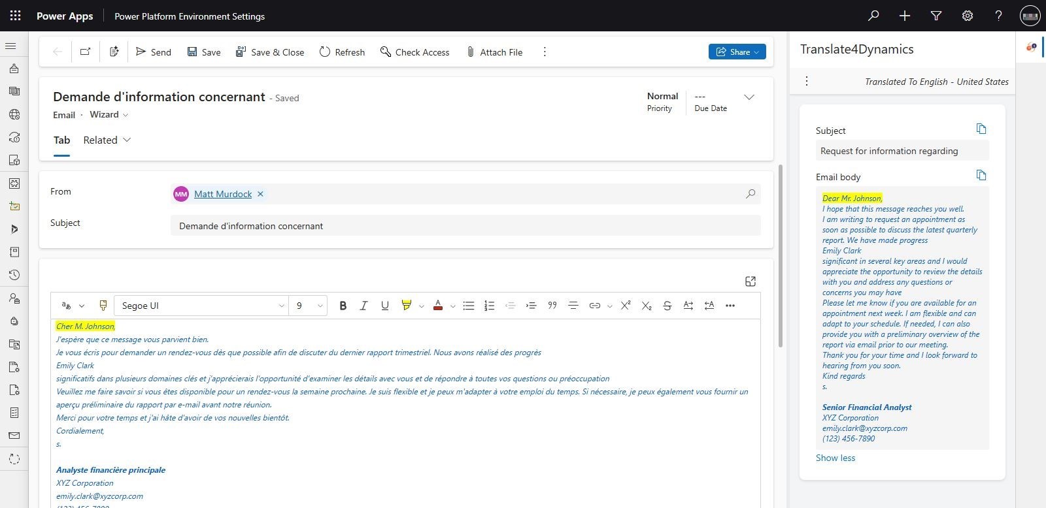Viewport: 1046px width, 508px height.
Task: Click the increase indent icon
Action: [531, 306]
